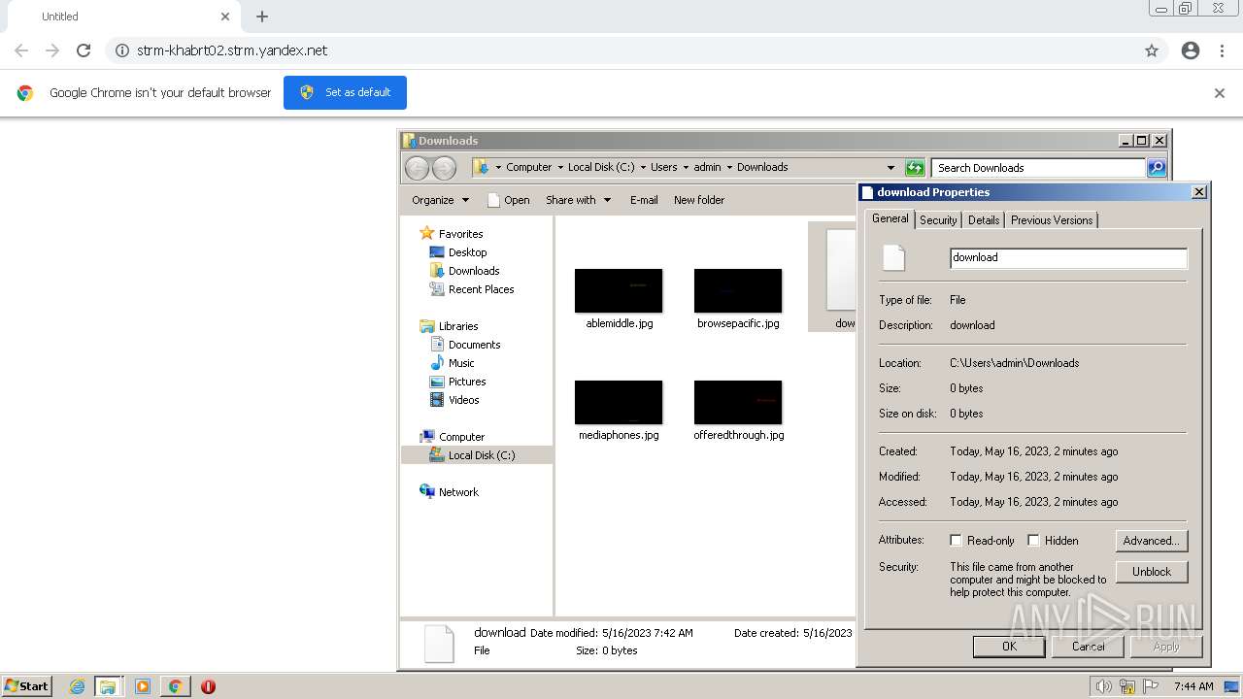
Task: Select ablemiddle.jpg thumbnail
Action: click(619, 291)
